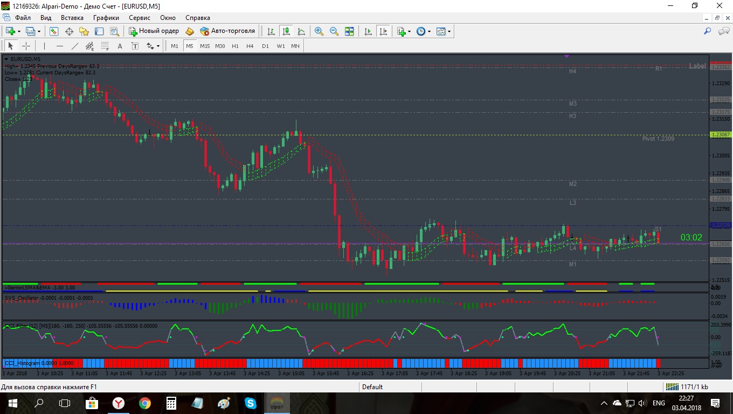733x414 pixels.
Task: Select the text label 'T' tool
Action: coord(135,46)
